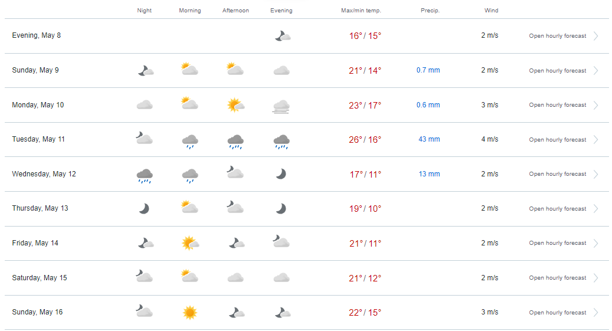
Task: Expand the chevron for Sunday, May 16
Action: click(596, 313)
